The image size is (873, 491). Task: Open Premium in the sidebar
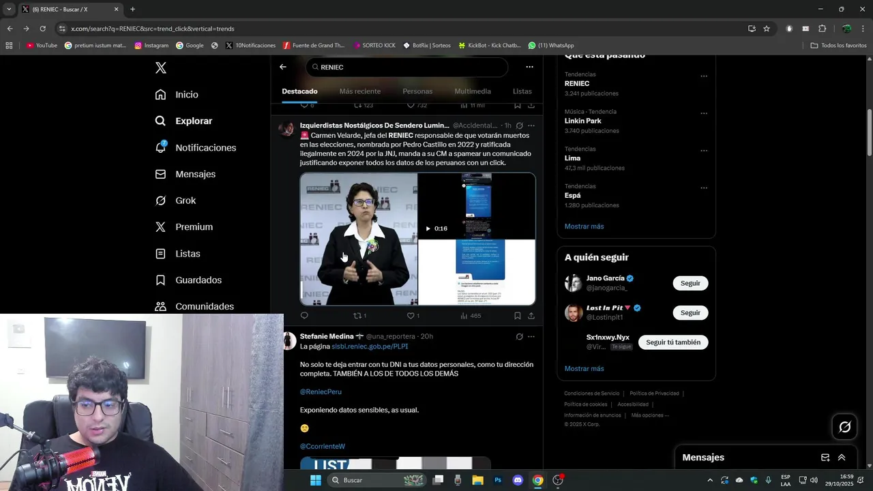183,227
